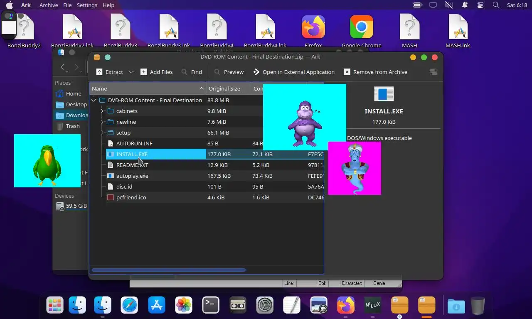The image size is (532, 319).
Task: Click the Name column sort arrow
Action: point(202,88)
